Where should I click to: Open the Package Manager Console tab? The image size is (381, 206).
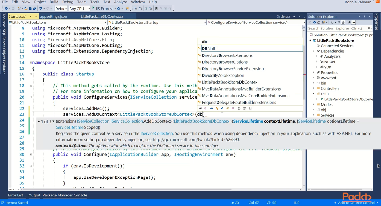[65, 195]
